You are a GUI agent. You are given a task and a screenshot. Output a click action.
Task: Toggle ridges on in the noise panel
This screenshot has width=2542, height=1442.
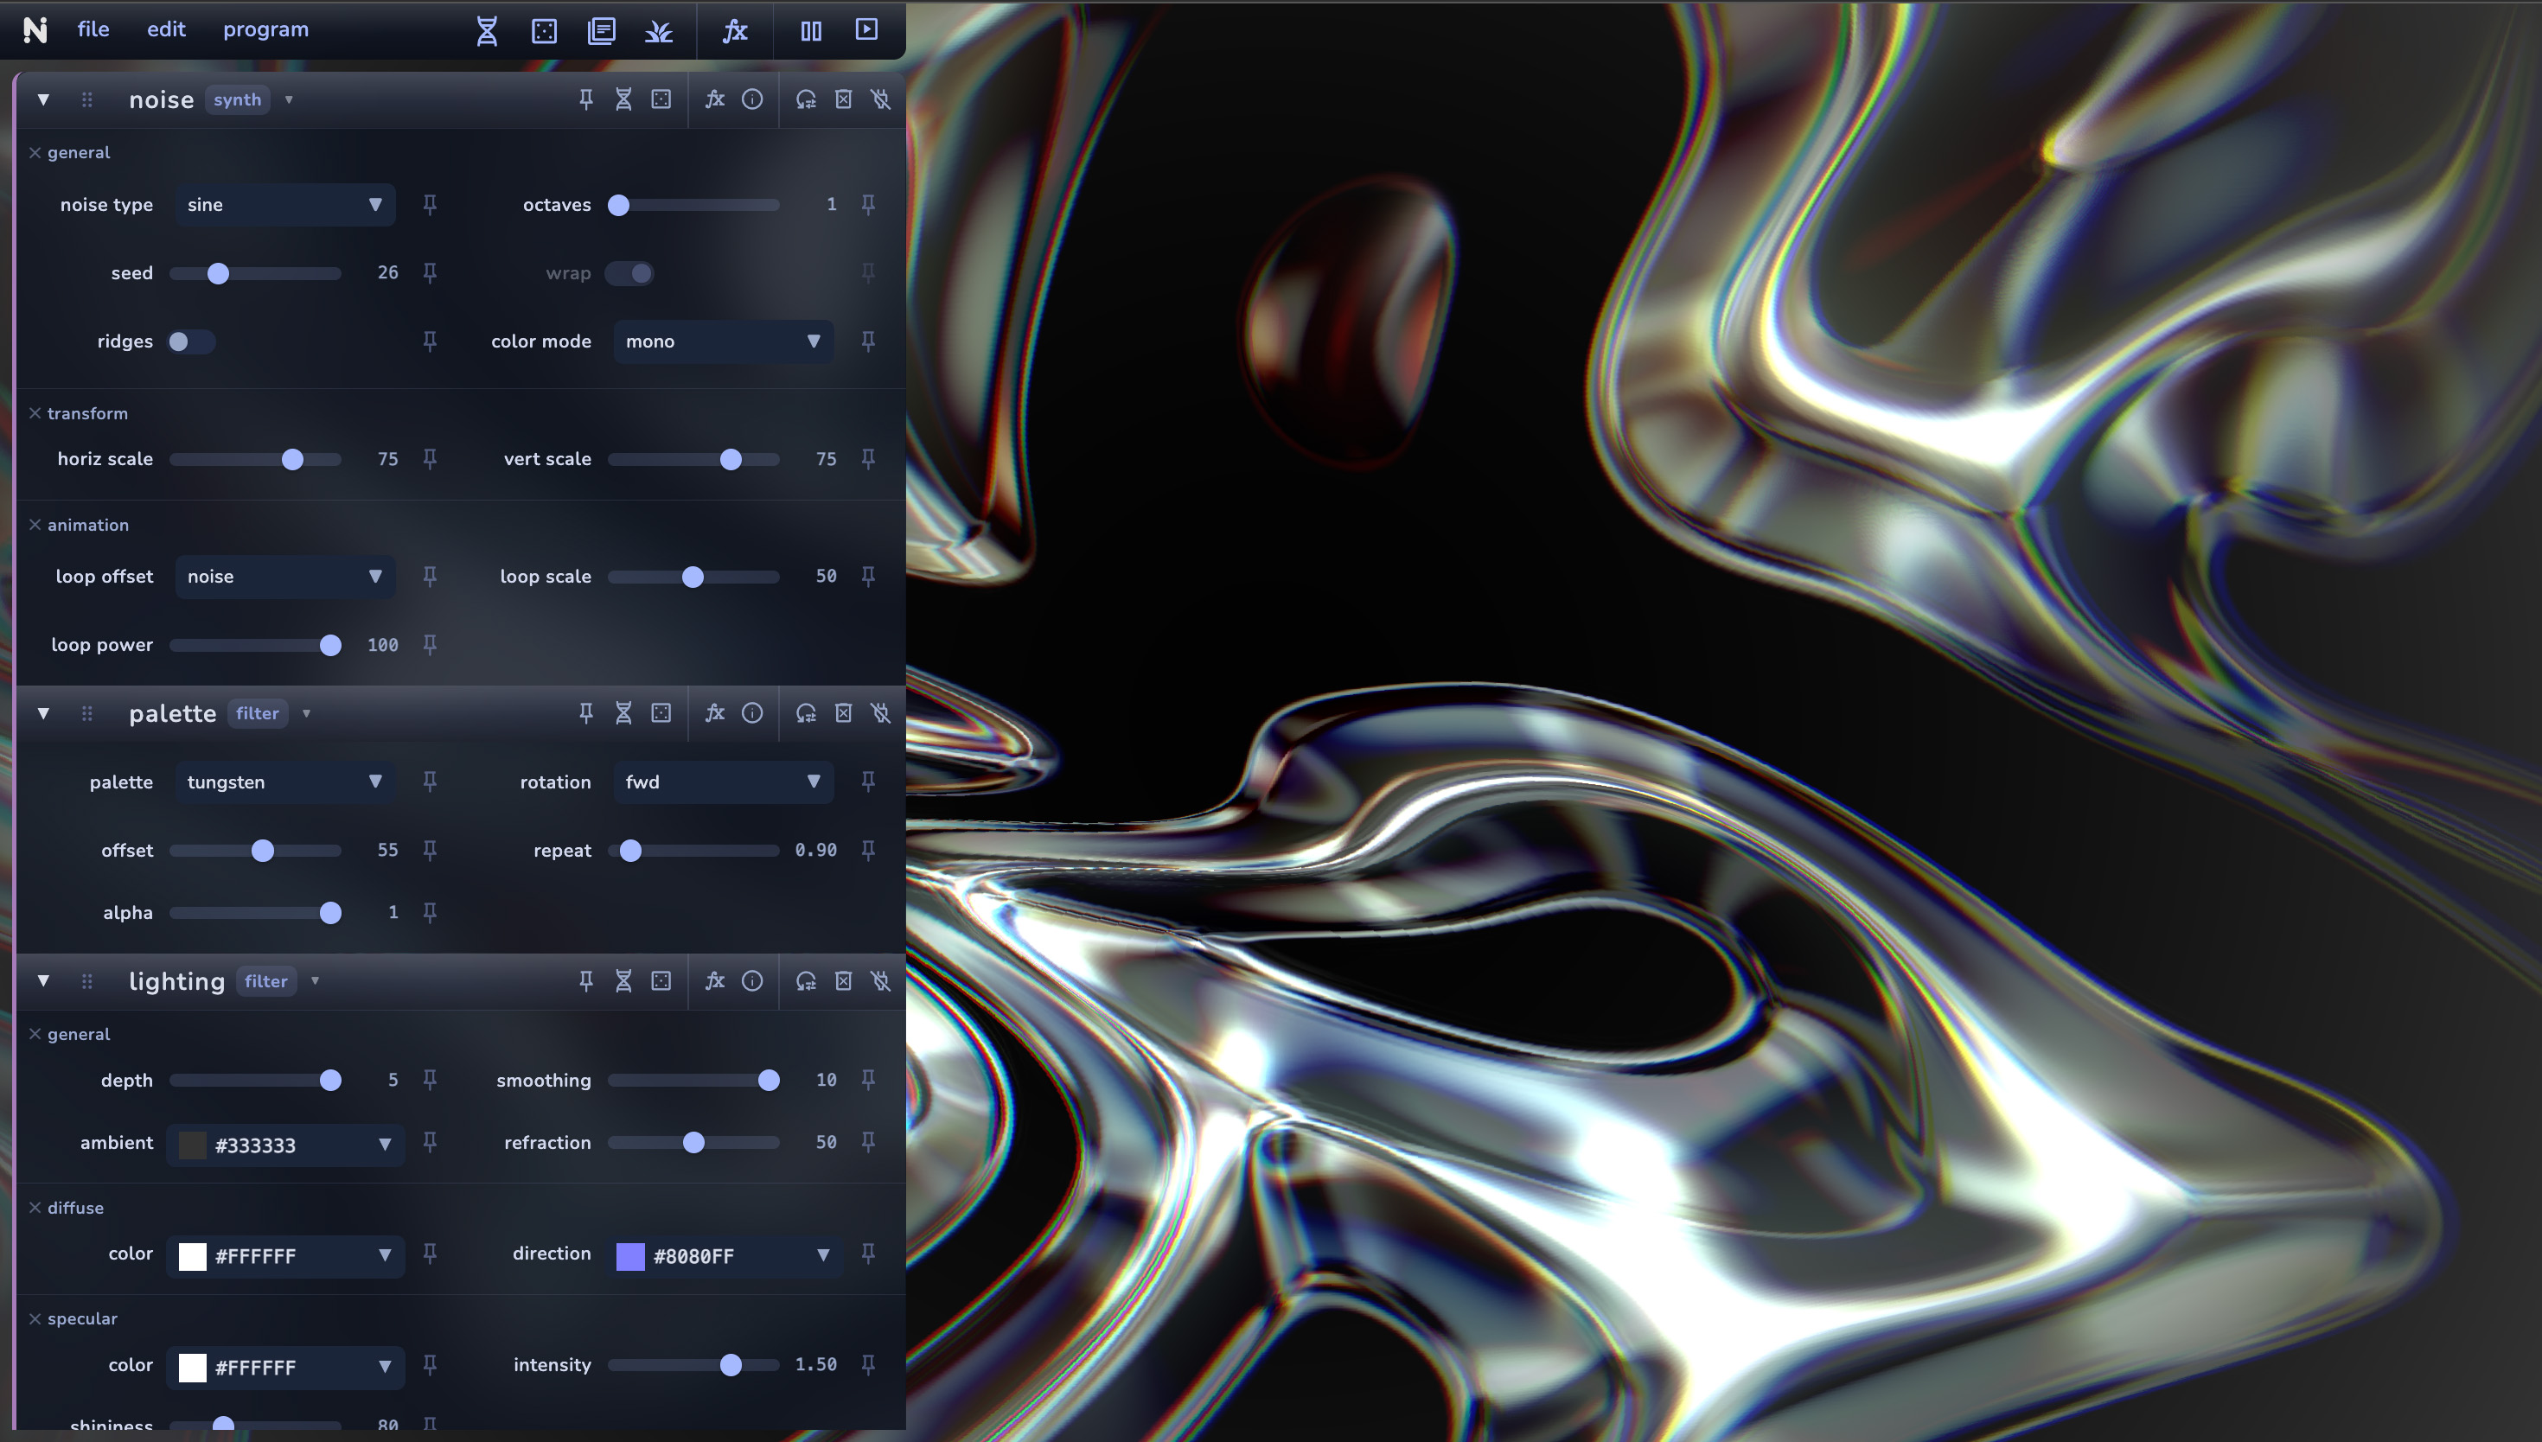coord(190,341)
